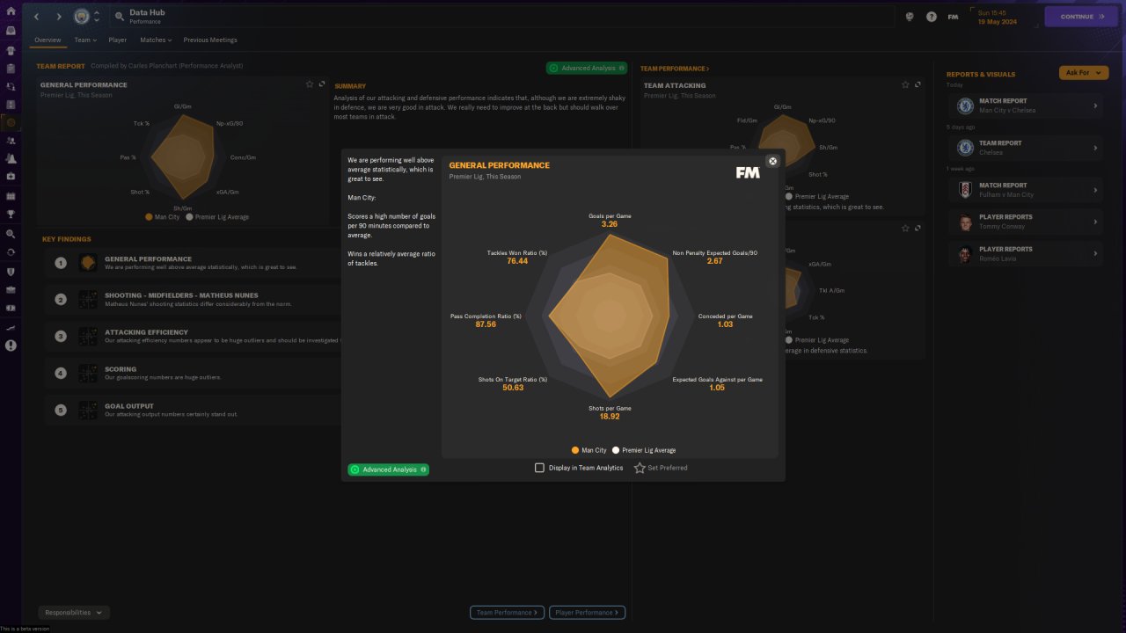Viewport: 1126px width, 633px height.
Task: Expand the General Performance panel in Team Report
Action: pos(322,84)
